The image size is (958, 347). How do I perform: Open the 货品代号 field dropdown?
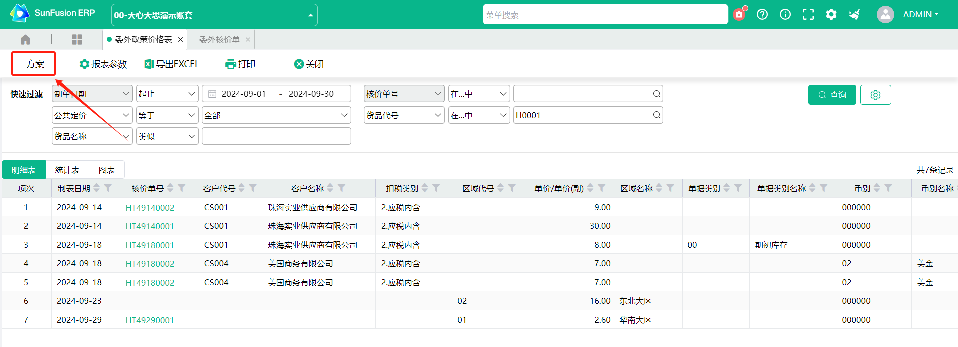(x=404, y=115)
